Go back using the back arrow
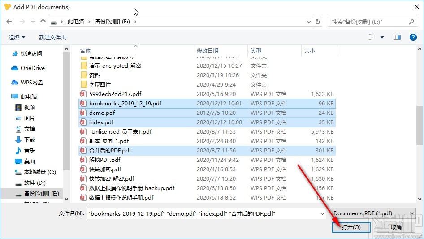424x239 pixels. coord(9,22)
